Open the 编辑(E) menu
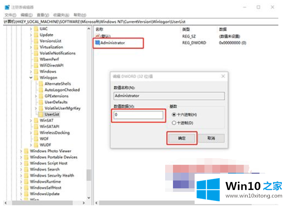 tap(27, 15)
